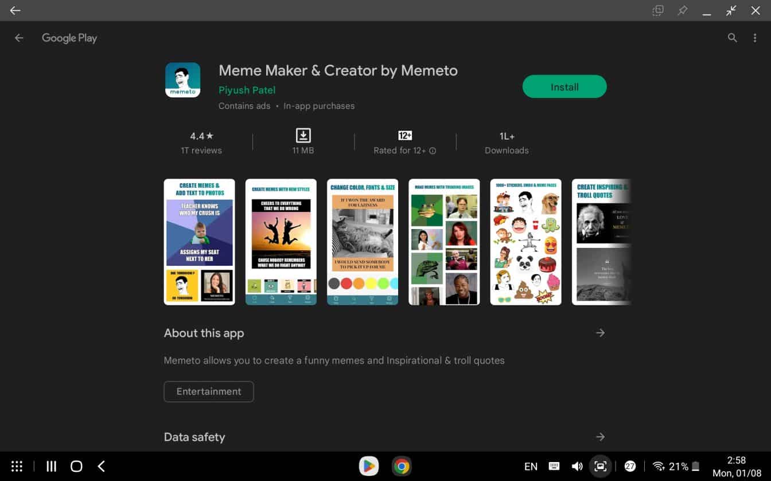Viewport: 771px width, 481px height.
Task: Install the Meme Maker app
Action: pyautogui.click(x=564, y=86)
